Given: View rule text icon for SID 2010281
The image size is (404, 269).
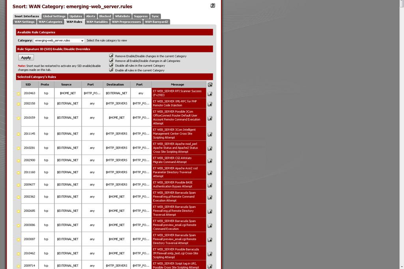Looking at the screenshot, I should [210, 148].
